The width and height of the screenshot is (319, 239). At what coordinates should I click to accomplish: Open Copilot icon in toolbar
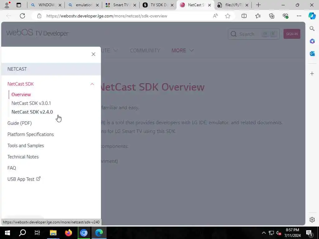point(312,16)
